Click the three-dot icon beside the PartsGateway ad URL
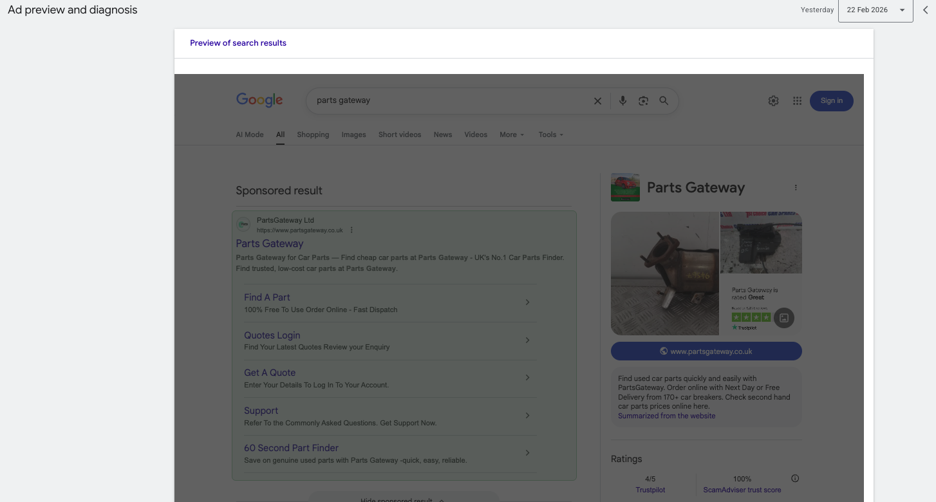 pos(351,229)
